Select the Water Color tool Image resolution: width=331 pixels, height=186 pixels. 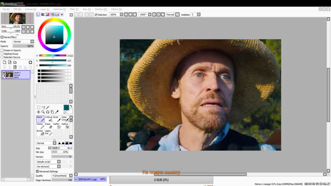click(x=65, y=119)
